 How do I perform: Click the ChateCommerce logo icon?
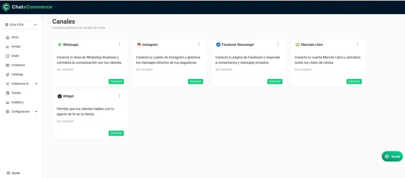click(x=6, y=7)
